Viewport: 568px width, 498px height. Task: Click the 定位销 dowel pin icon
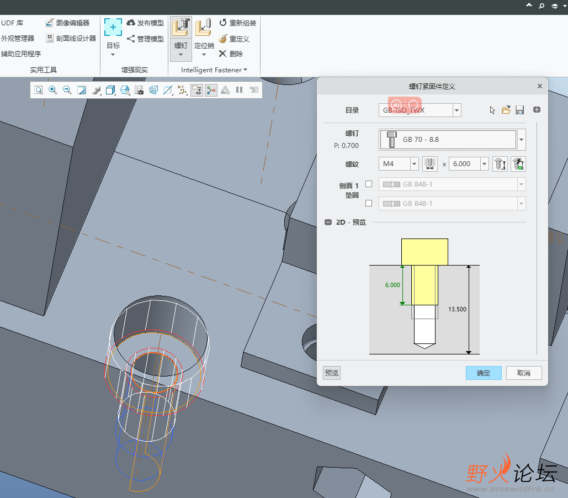point(204,28)
